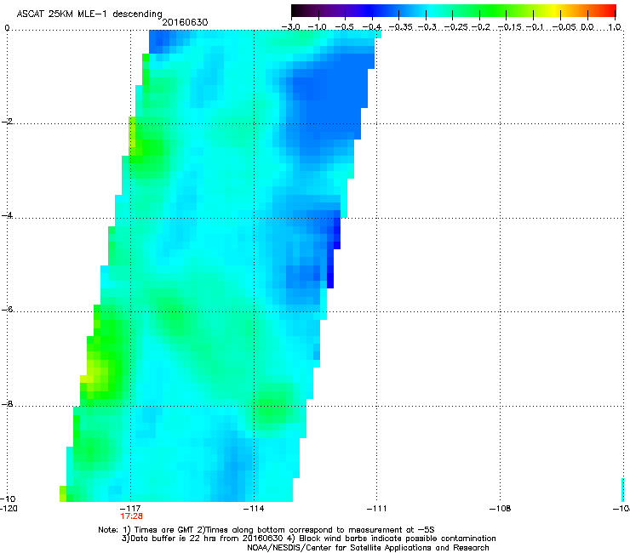
Task: Click the color scale label -0.5
Action: pyautogui.click(x=344, y=27)
